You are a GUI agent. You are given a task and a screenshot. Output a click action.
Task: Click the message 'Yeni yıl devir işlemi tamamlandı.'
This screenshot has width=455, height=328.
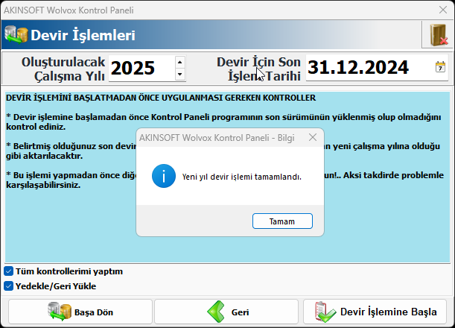pos(242,177)
